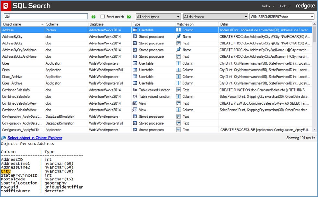Sort results by the Schema column header

click(x=66, y=24)
